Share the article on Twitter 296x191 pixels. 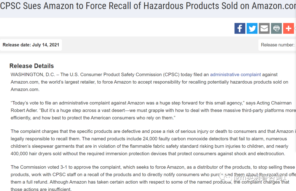tap(252, 28)
